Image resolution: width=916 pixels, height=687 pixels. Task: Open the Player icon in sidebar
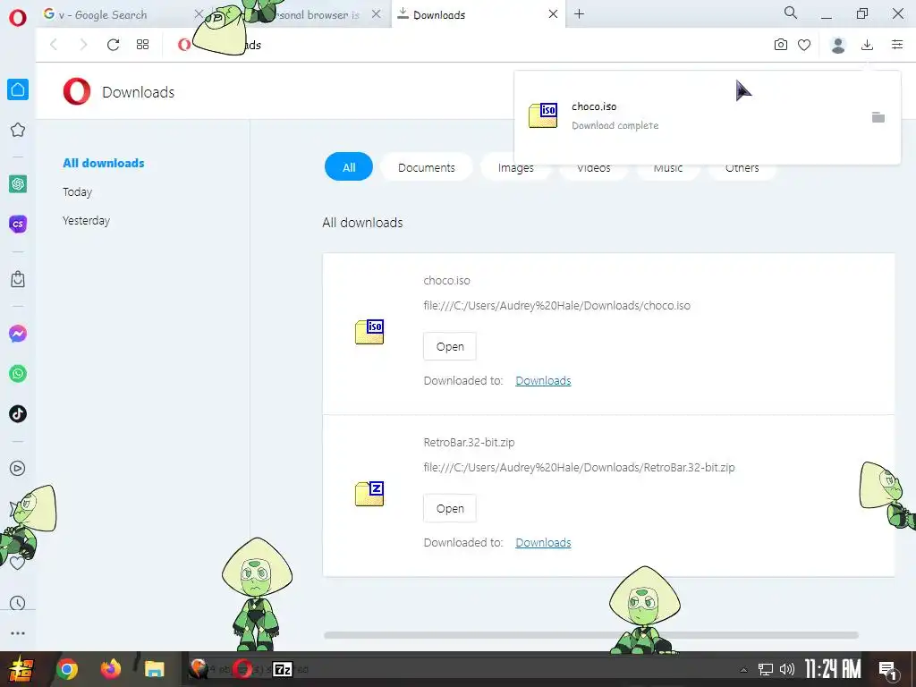point(18,469)
